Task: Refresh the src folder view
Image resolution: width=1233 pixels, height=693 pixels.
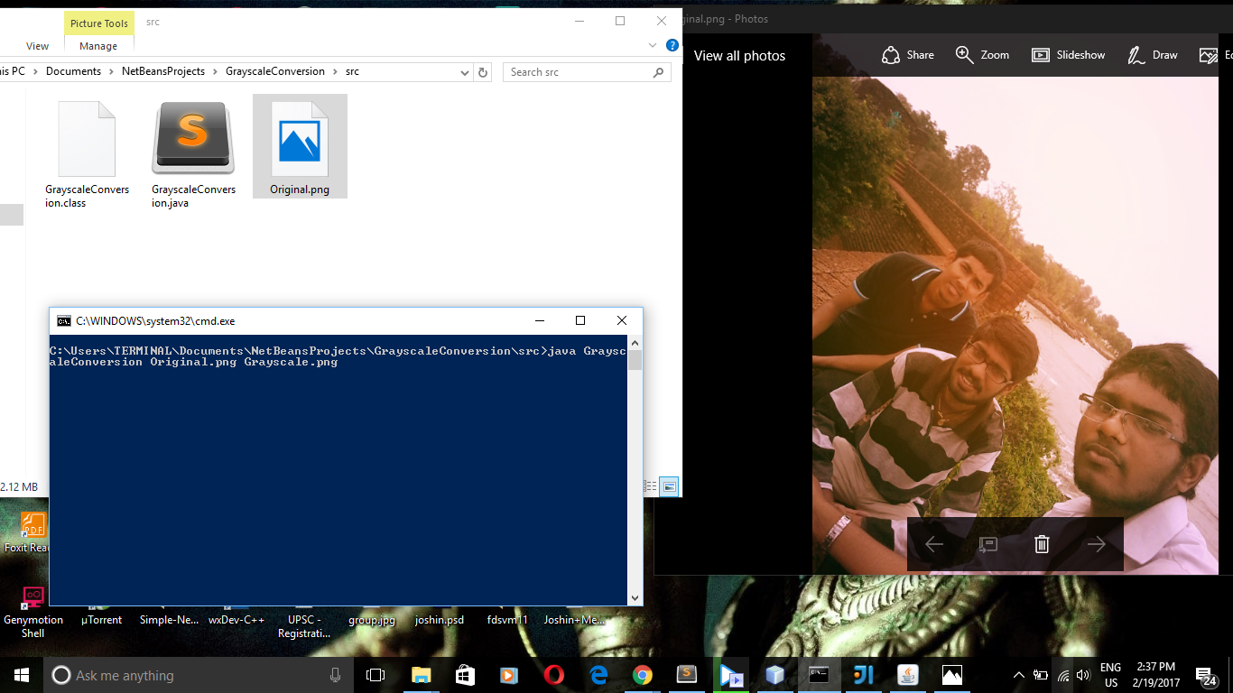Action: [483, 72]
